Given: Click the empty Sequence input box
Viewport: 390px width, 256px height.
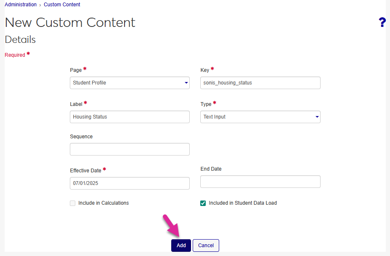Looking at the screenshot, I should 130,149.
